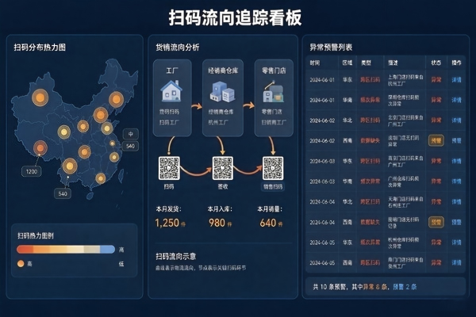Sort by the 状态 column header
Screen dimensions: 476x317
coord(436,63)
